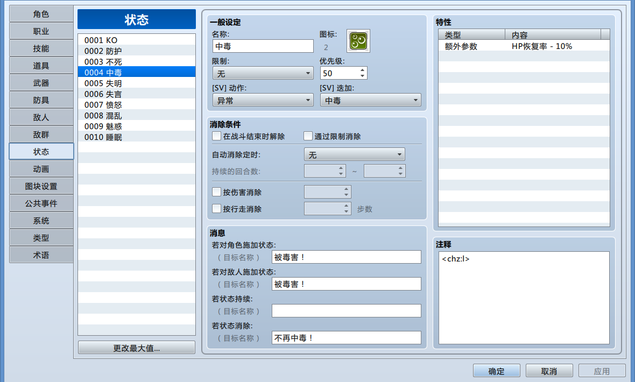
Task: Open the 技能 tab
Action: 41,48
